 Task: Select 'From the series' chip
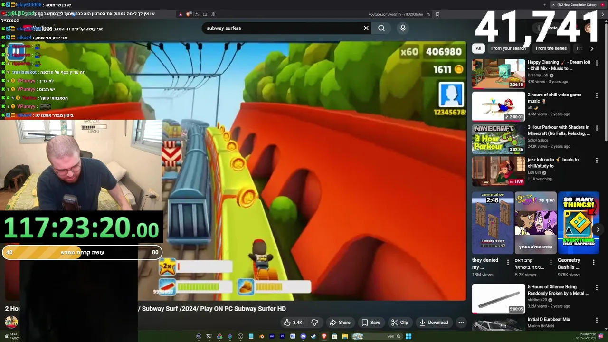pos(551,48)
